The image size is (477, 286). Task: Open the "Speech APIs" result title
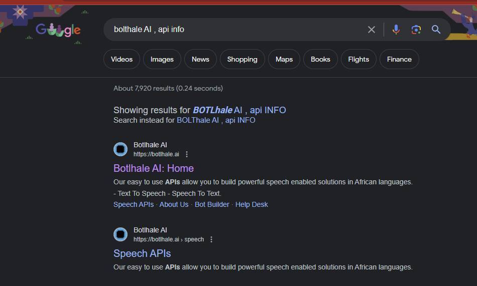(142, 253)
